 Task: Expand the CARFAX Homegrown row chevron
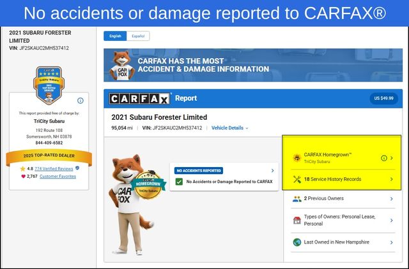392,158
